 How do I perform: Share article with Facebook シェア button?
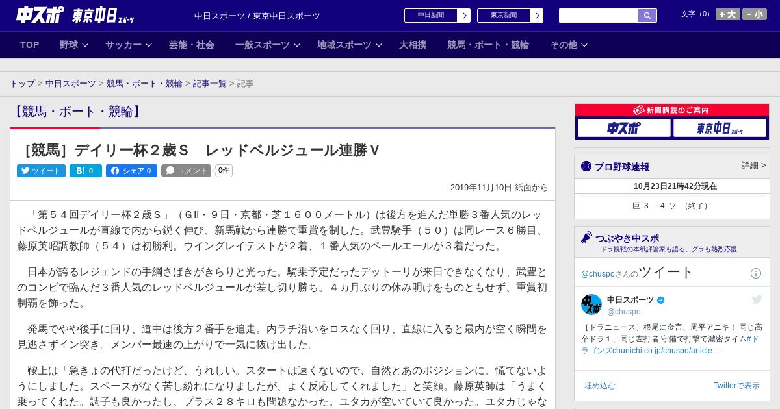[131, 171]
